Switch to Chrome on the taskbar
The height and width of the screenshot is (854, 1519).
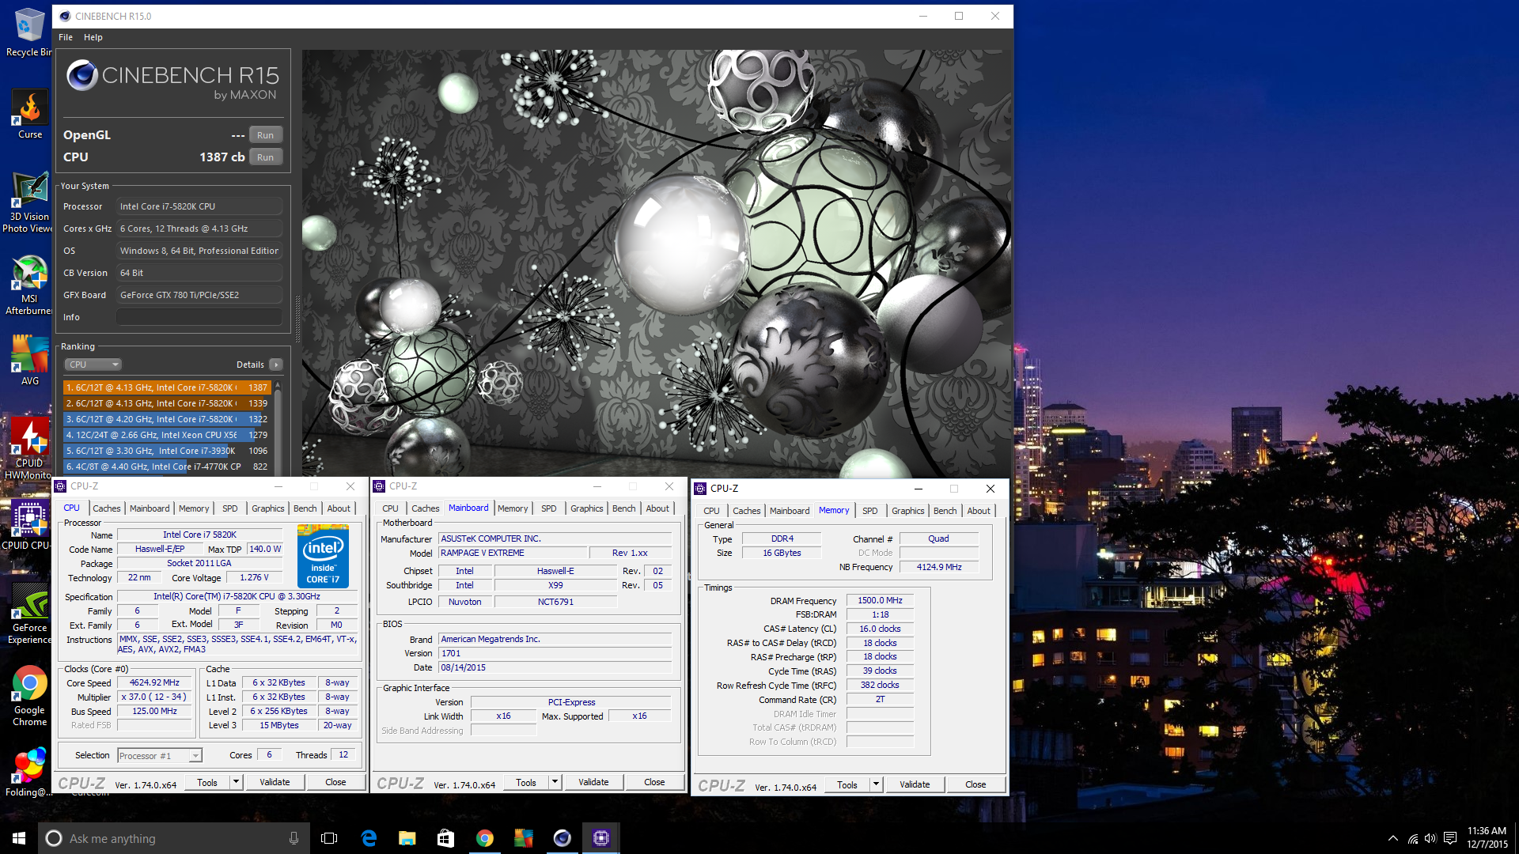[x=484, y=838]
